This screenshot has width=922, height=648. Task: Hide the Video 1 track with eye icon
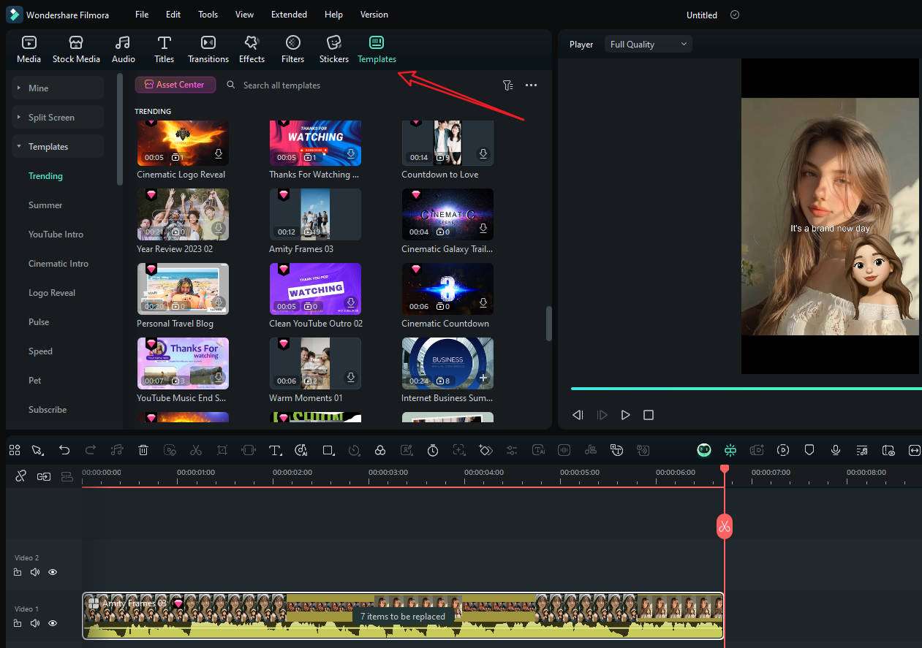tap(53, 623)
